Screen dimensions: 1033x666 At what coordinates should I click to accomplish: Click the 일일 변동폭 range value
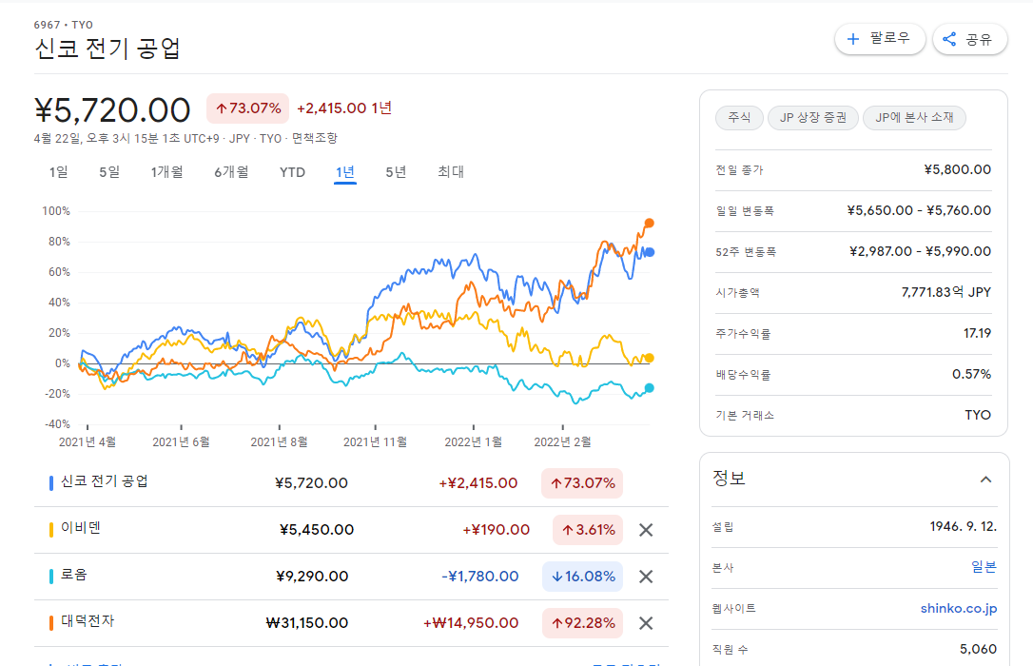tap(919, 211)
